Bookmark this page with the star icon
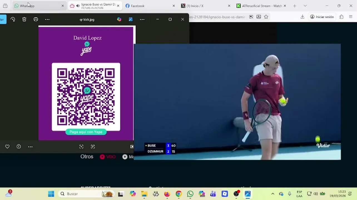 click(266, 17)
